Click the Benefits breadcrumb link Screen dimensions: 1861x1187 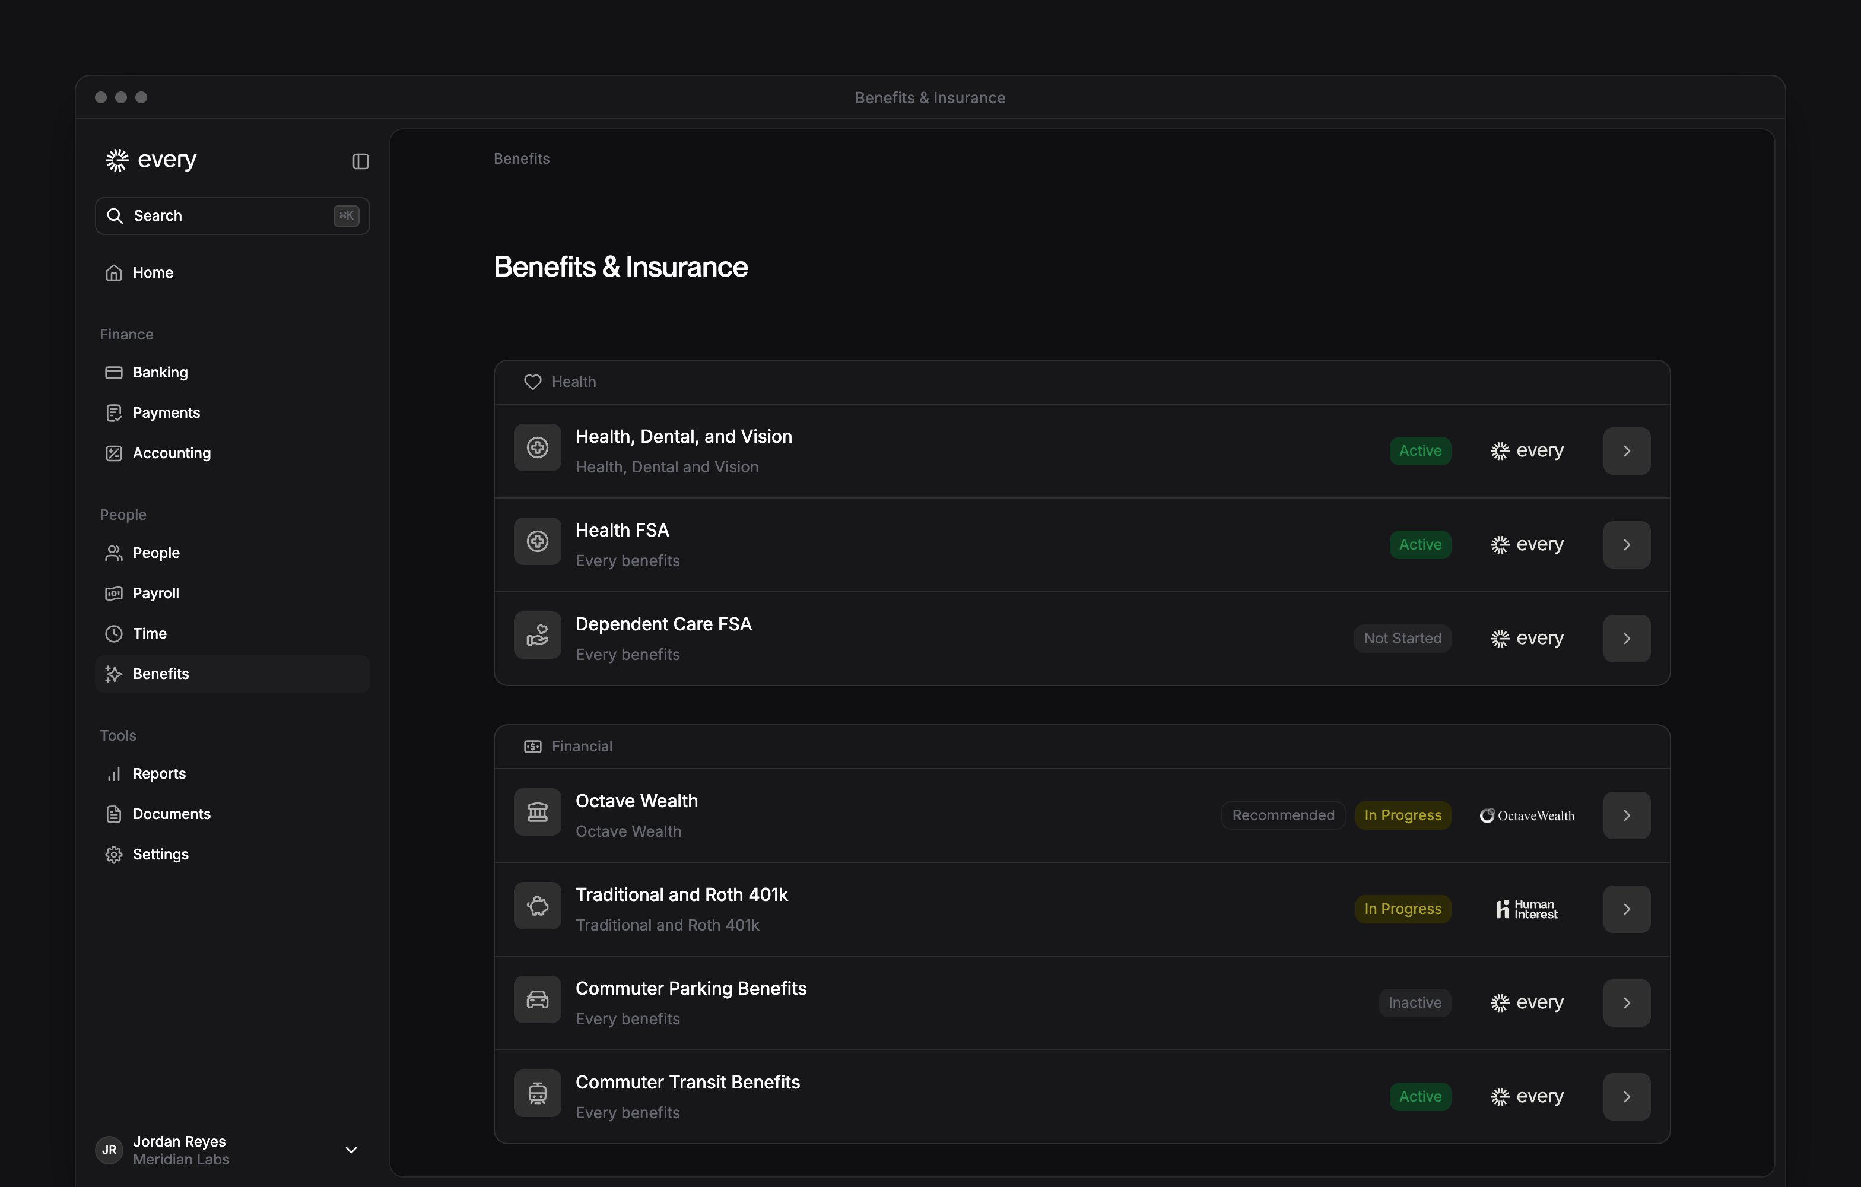522,158
